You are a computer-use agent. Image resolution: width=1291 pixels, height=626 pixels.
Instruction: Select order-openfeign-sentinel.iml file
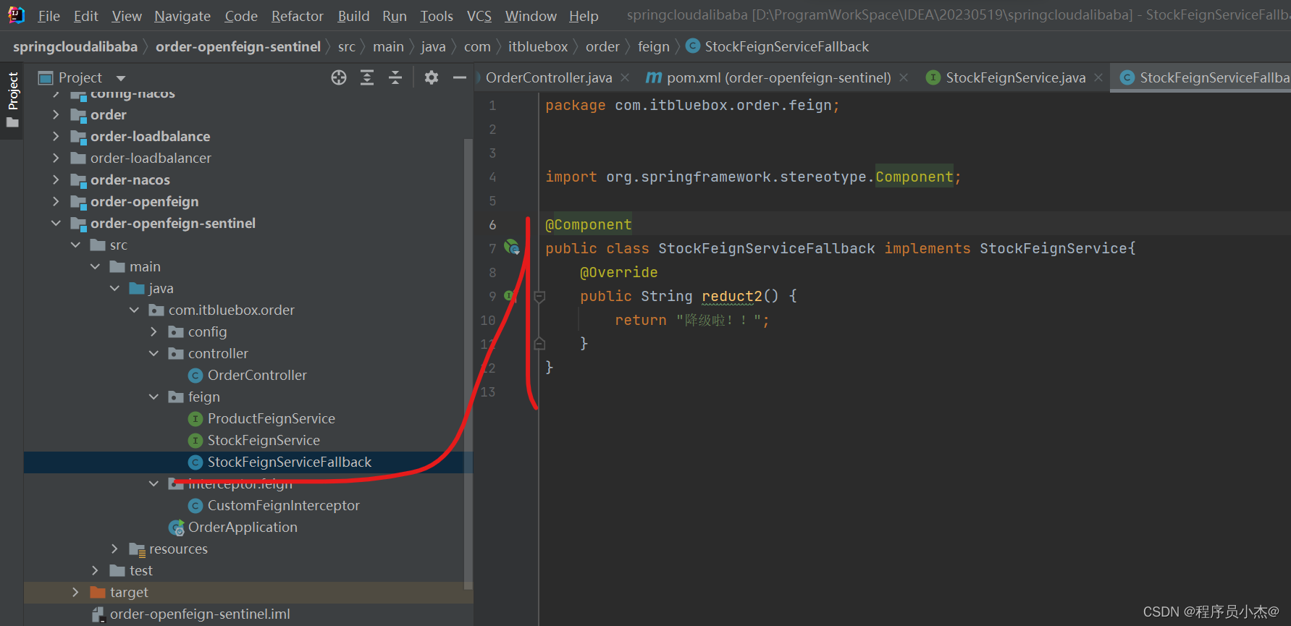point(200,614)
